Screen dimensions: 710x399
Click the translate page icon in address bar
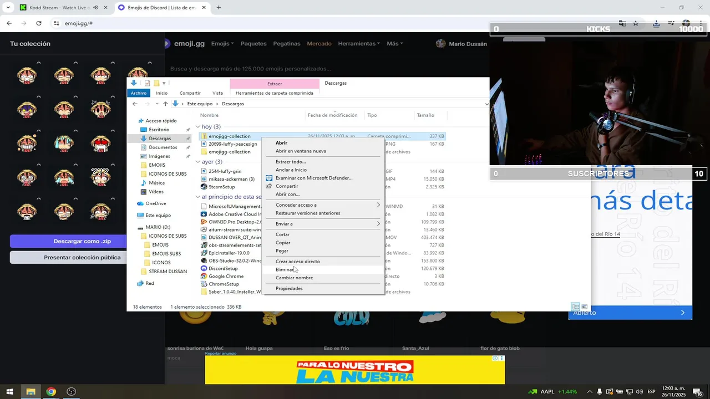point(622,23)
